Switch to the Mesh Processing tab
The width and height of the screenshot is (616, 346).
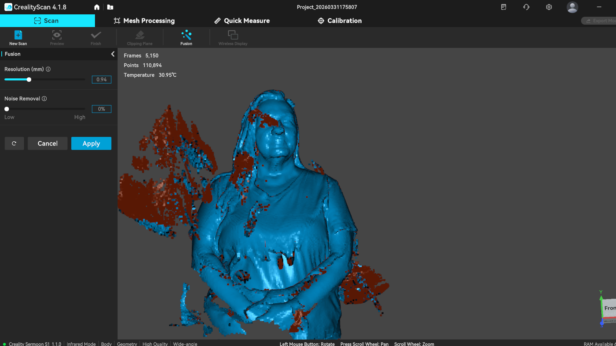click(144, 21)
